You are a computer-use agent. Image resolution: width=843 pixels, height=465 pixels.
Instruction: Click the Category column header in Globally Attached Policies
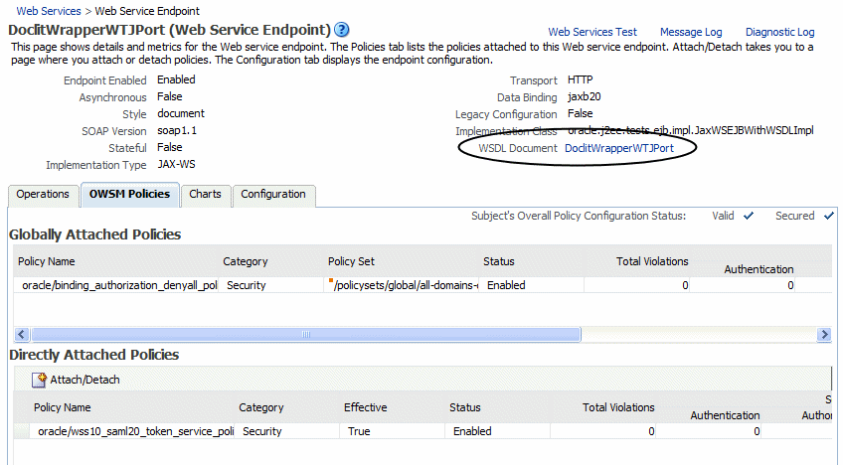246,261
